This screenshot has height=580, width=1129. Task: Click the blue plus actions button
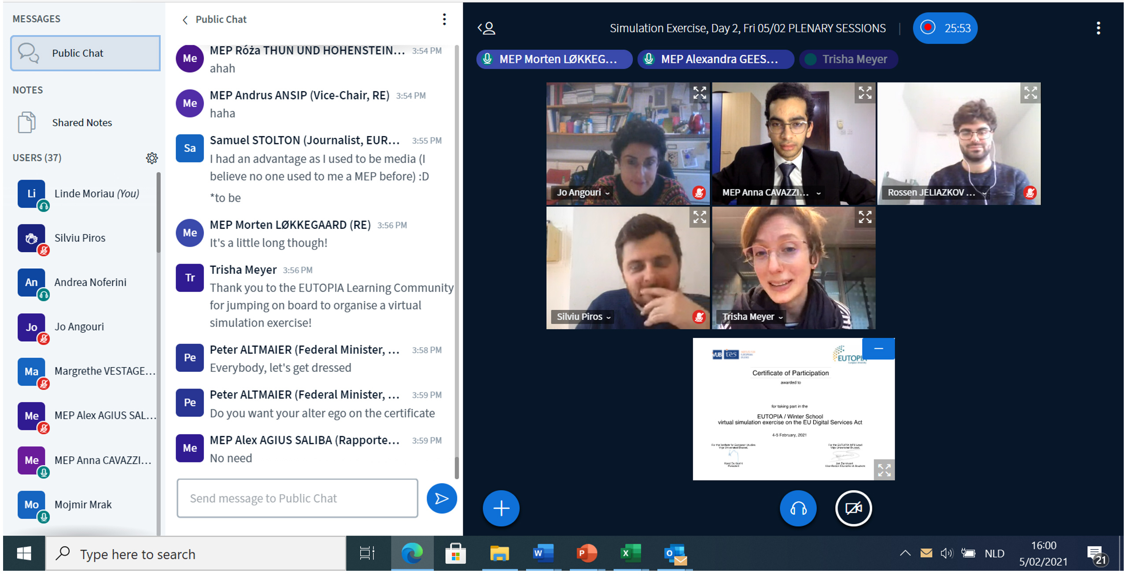point(501,508)
